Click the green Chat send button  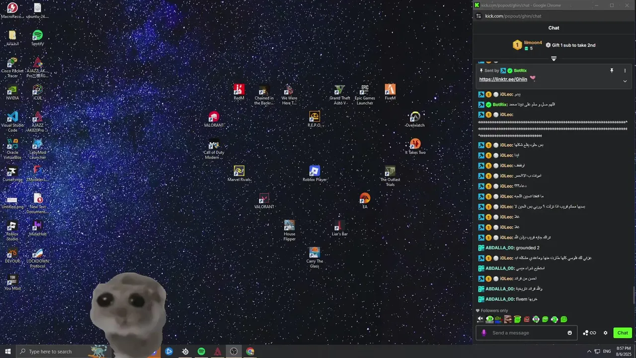pos(623,333)
